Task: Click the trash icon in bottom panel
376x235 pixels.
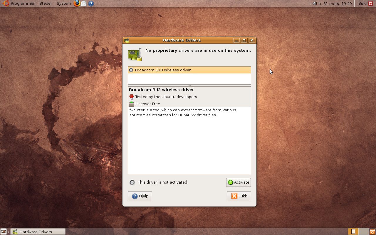Action: tap(372, 231)
